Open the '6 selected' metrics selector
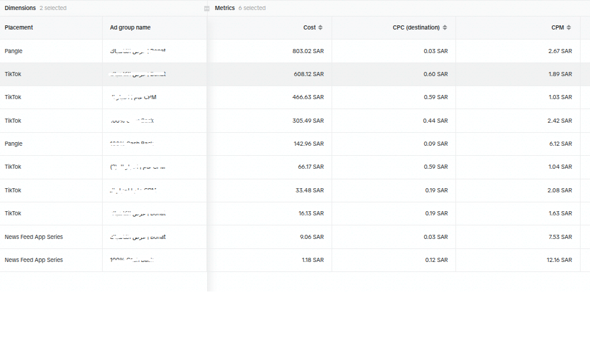 pyautogui.click(x=252, y=8)
